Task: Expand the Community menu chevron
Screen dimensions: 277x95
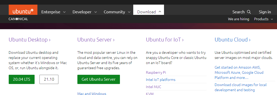Action: coord(129,12)
